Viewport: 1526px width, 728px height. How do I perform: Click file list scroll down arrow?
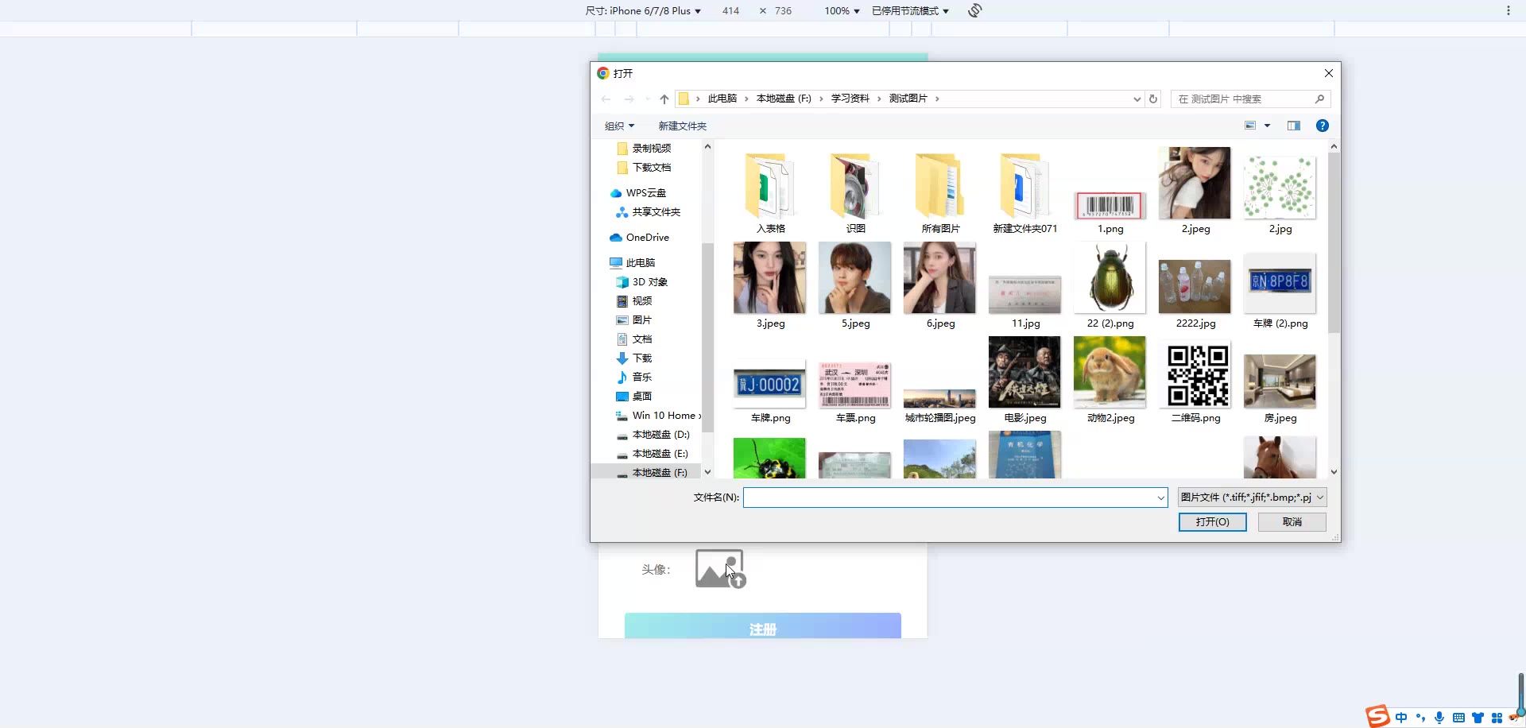point(1334,472)
